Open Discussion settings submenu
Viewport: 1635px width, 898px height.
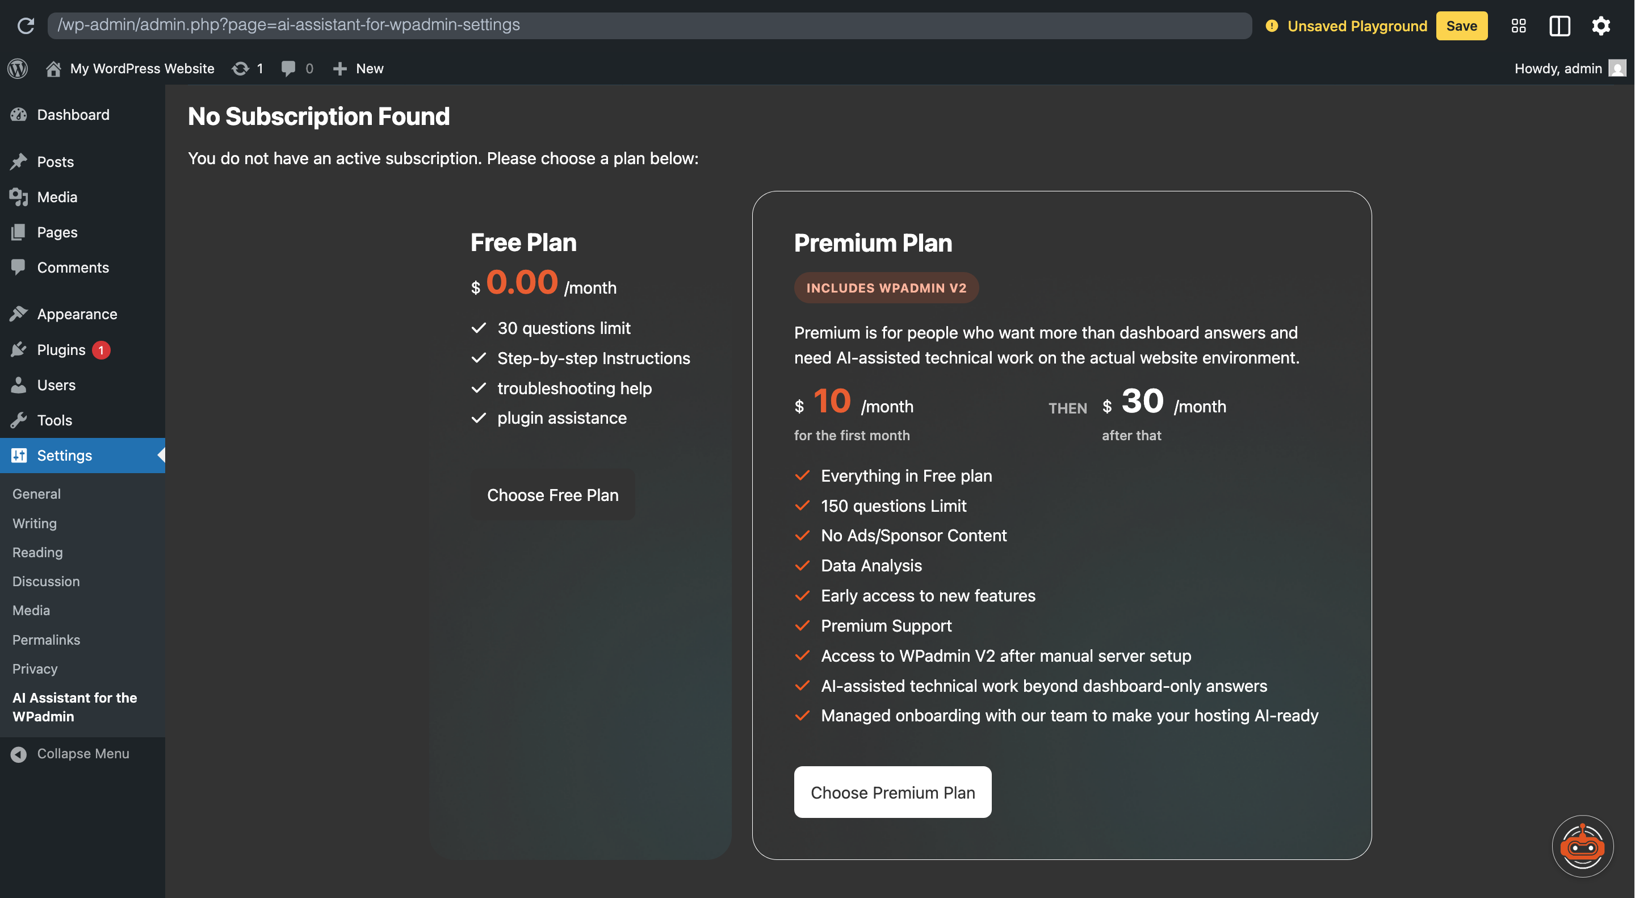[45, 580]
